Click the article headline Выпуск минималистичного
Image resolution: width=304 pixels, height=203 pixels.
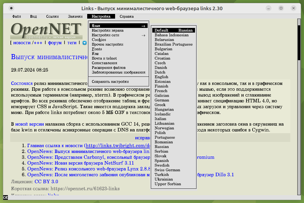[x=49, y=57]
